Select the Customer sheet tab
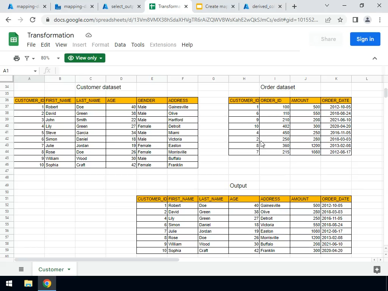 pos(51,269)
